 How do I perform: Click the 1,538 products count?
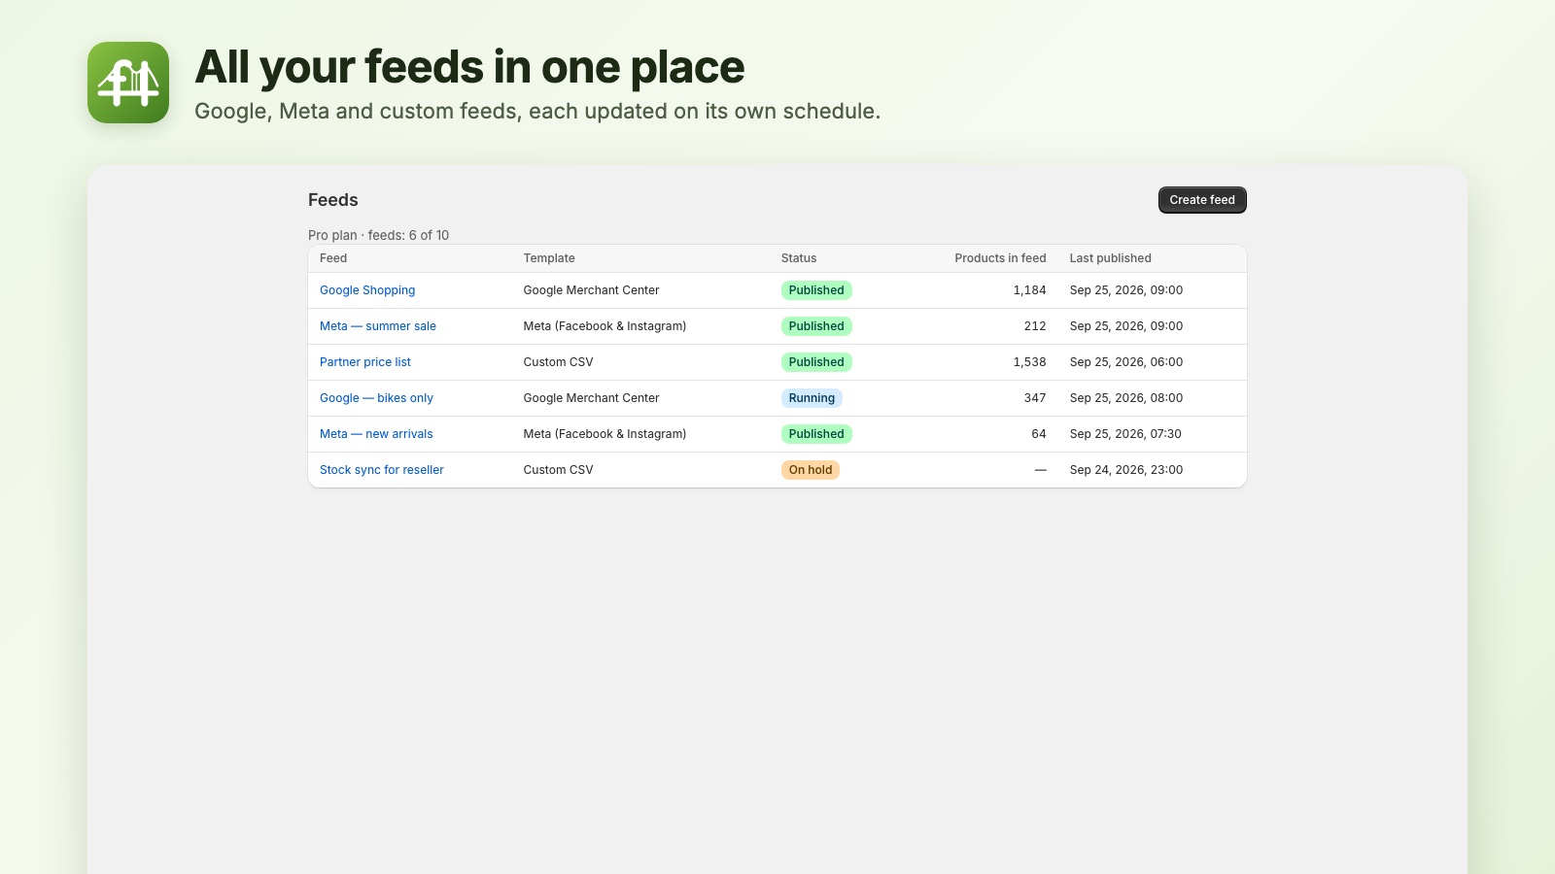[x=1029, y=362]
